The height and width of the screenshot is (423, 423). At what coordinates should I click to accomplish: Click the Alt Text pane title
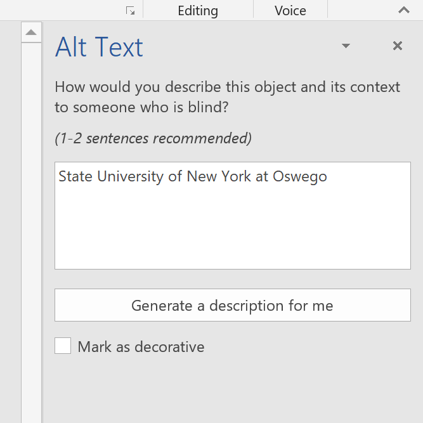[x=99, y=47]
